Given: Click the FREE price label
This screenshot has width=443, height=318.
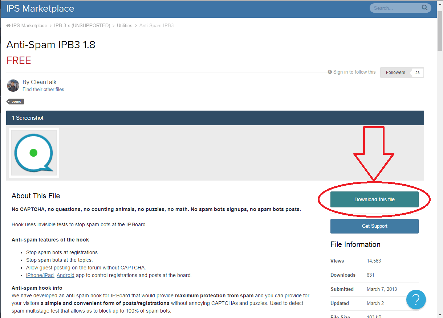Looking at the screenshot, I should tap(19, 61).
